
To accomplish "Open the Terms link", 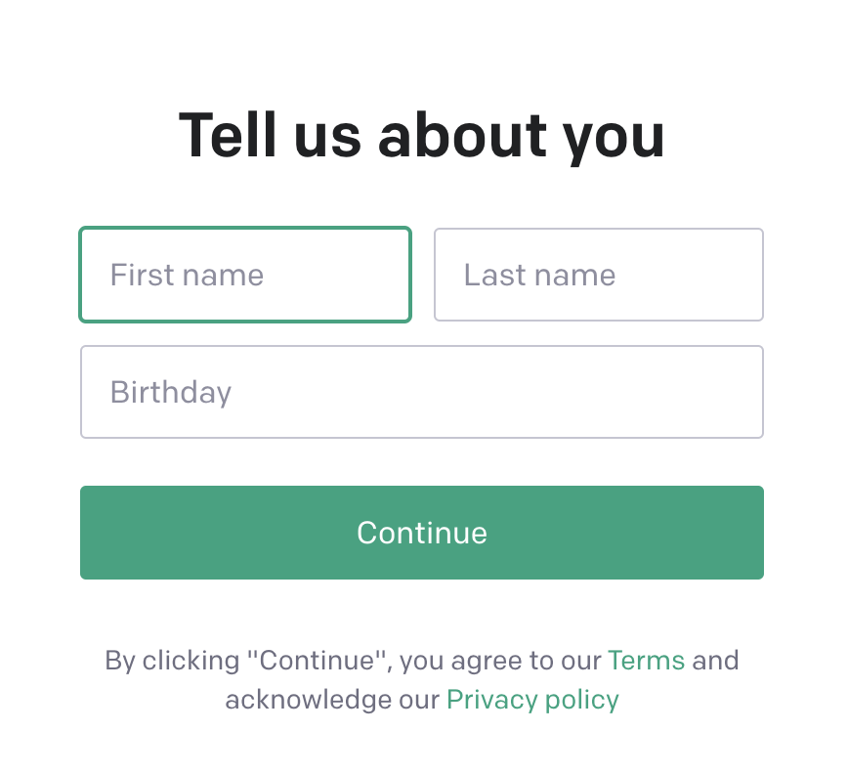I will click(646, 661).
